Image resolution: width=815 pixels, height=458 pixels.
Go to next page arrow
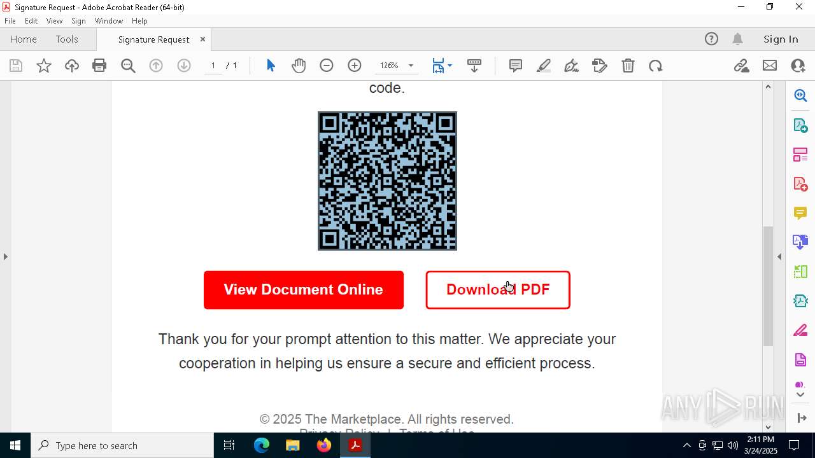[184, 66]
